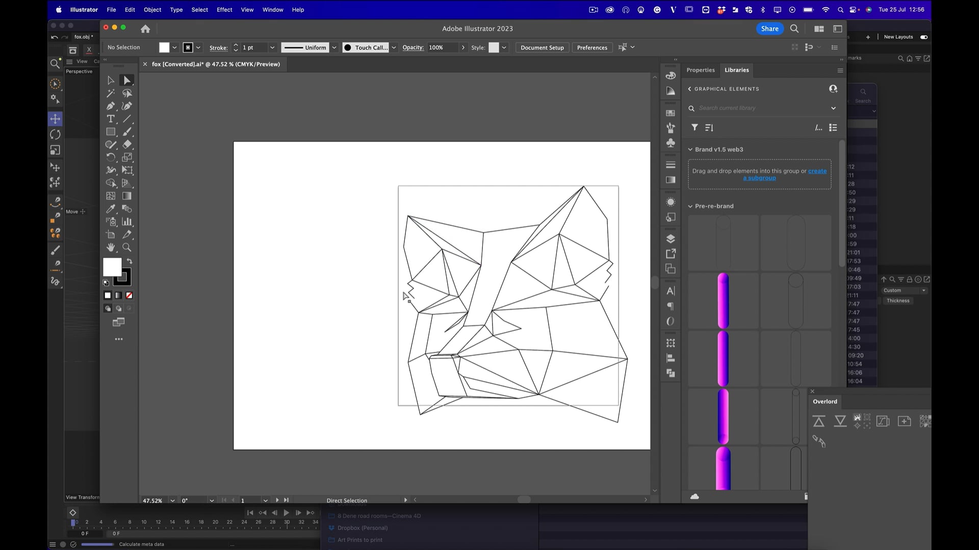Open the Effect menu
This screenshot has width=979, height=550.
pos(224,10)
